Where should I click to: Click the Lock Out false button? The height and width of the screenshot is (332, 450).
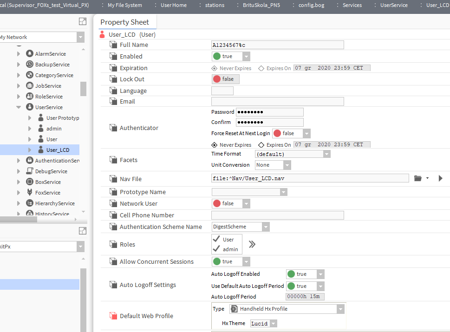225,79
